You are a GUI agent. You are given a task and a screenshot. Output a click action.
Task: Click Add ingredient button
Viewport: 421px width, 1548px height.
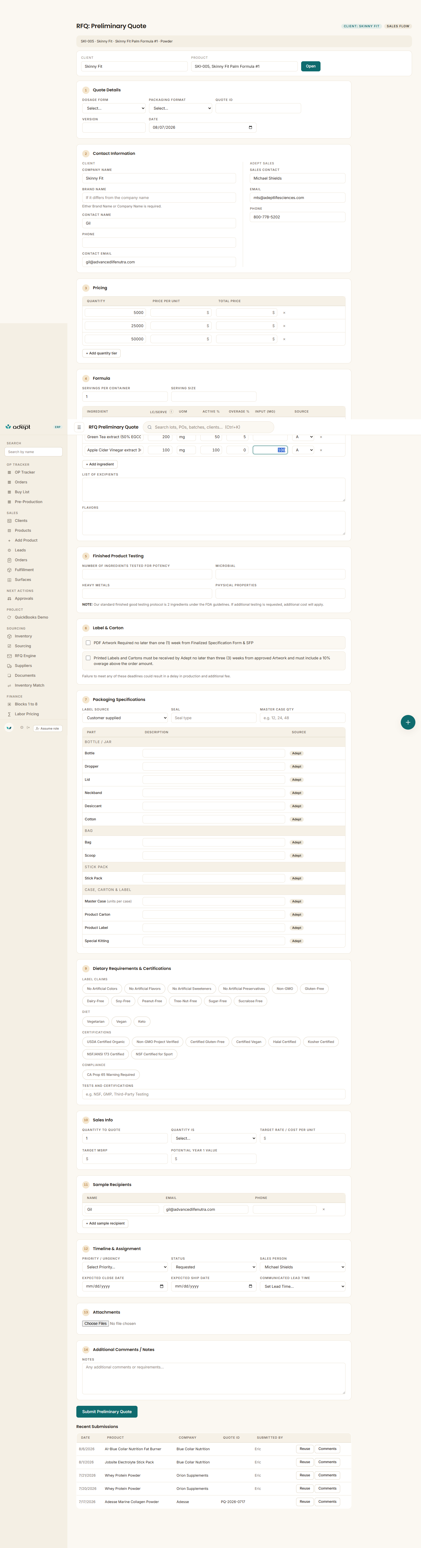coord(100,465)
